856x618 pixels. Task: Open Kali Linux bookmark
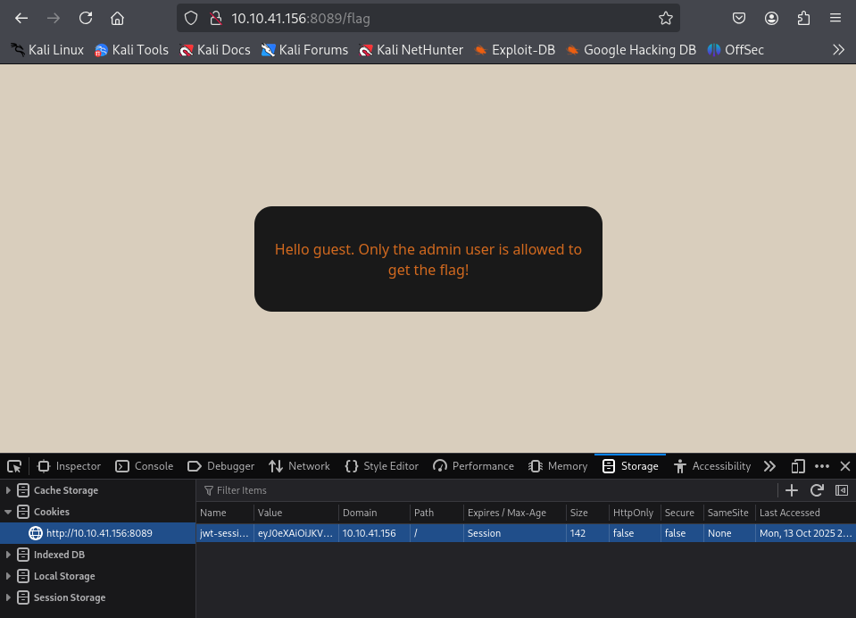click(x=47, y=50)
